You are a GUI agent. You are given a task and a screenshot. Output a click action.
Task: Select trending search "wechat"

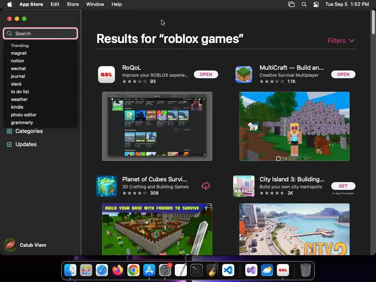(x=18, y=69)
